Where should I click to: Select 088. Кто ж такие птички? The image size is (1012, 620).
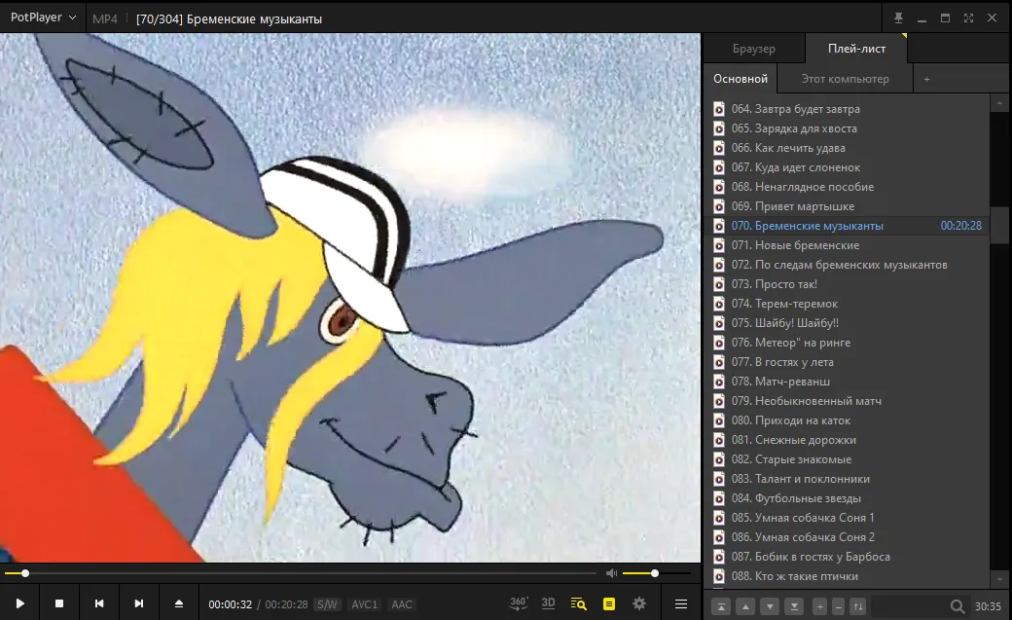pyautogui.click(x=849, y=576)
